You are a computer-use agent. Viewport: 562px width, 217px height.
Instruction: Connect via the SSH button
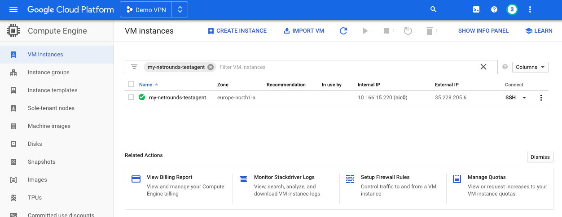[x=510, y=98]
